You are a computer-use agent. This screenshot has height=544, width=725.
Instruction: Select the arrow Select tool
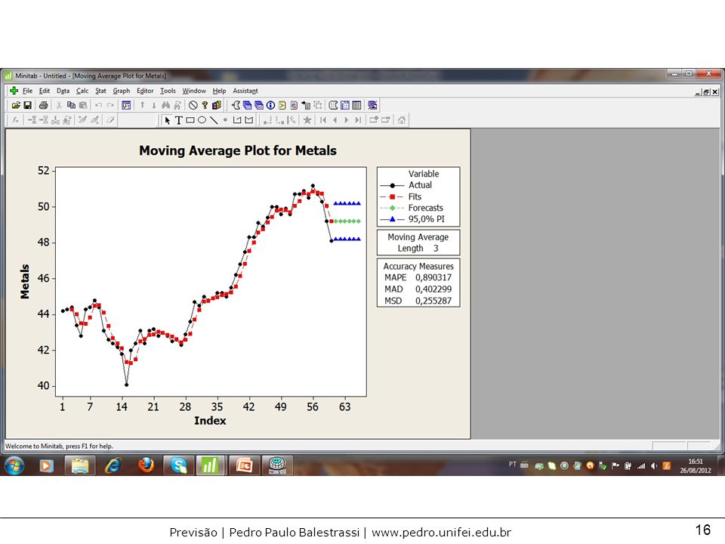(168, 120)
